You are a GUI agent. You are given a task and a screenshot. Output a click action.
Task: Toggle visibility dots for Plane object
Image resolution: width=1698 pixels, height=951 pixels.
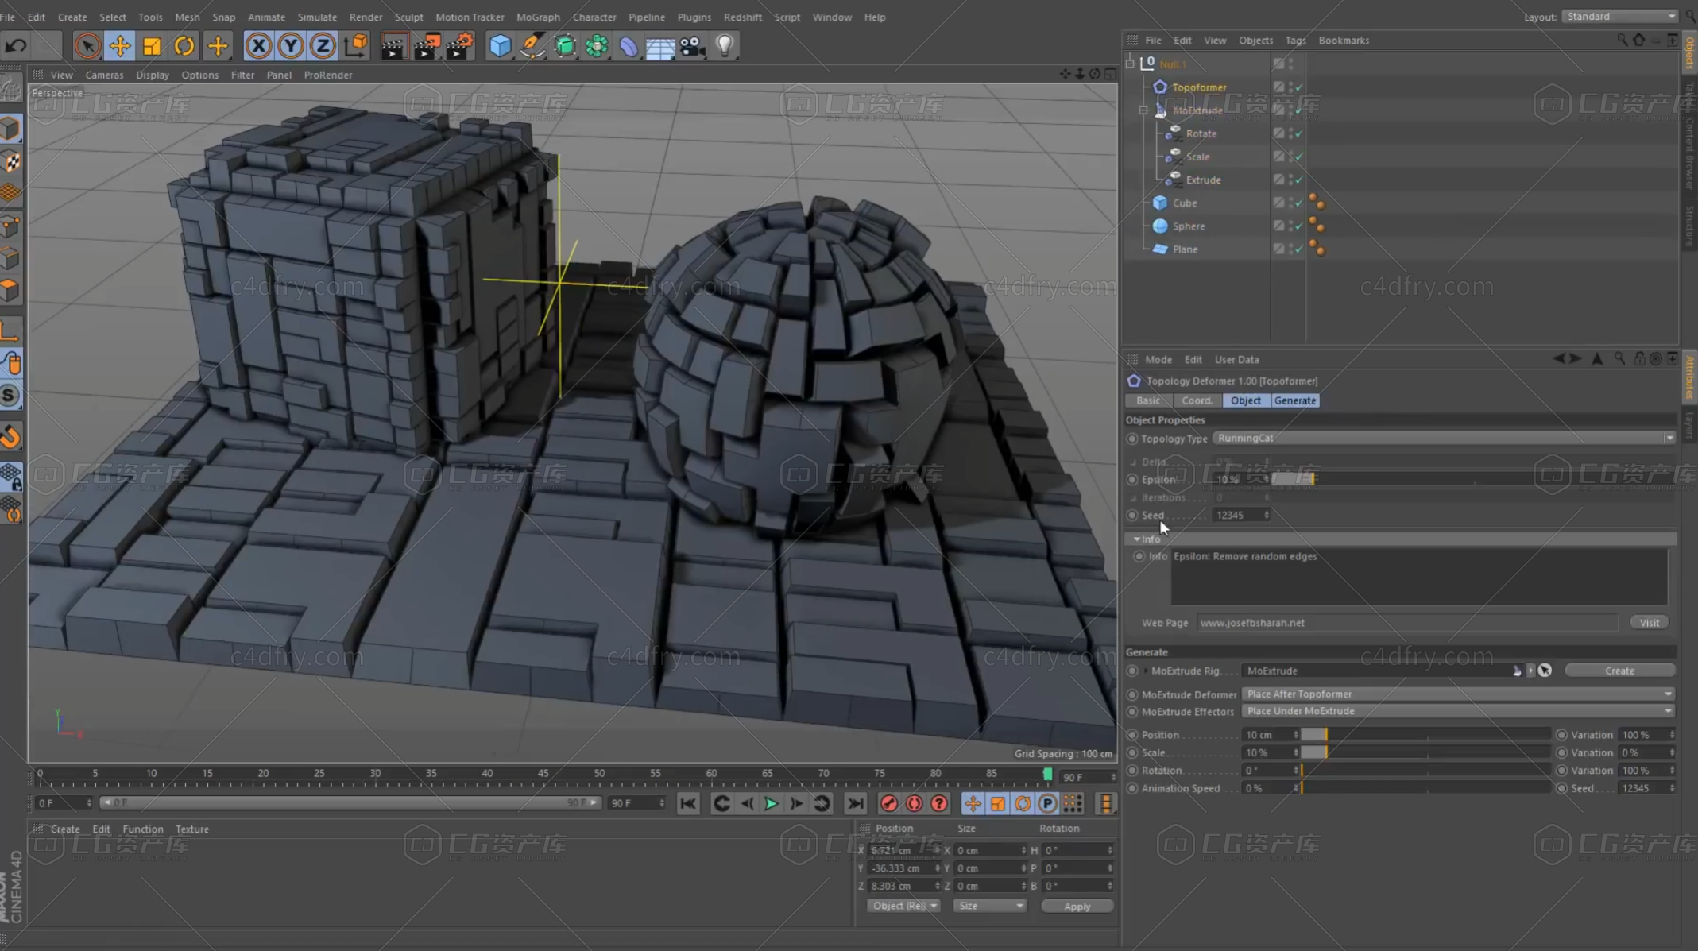[1290, 249]
